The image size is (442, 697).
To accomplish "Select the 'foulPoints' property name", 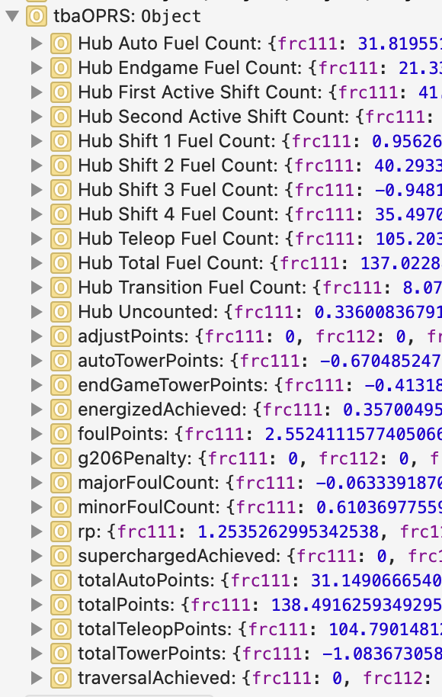I will [121, 434].
